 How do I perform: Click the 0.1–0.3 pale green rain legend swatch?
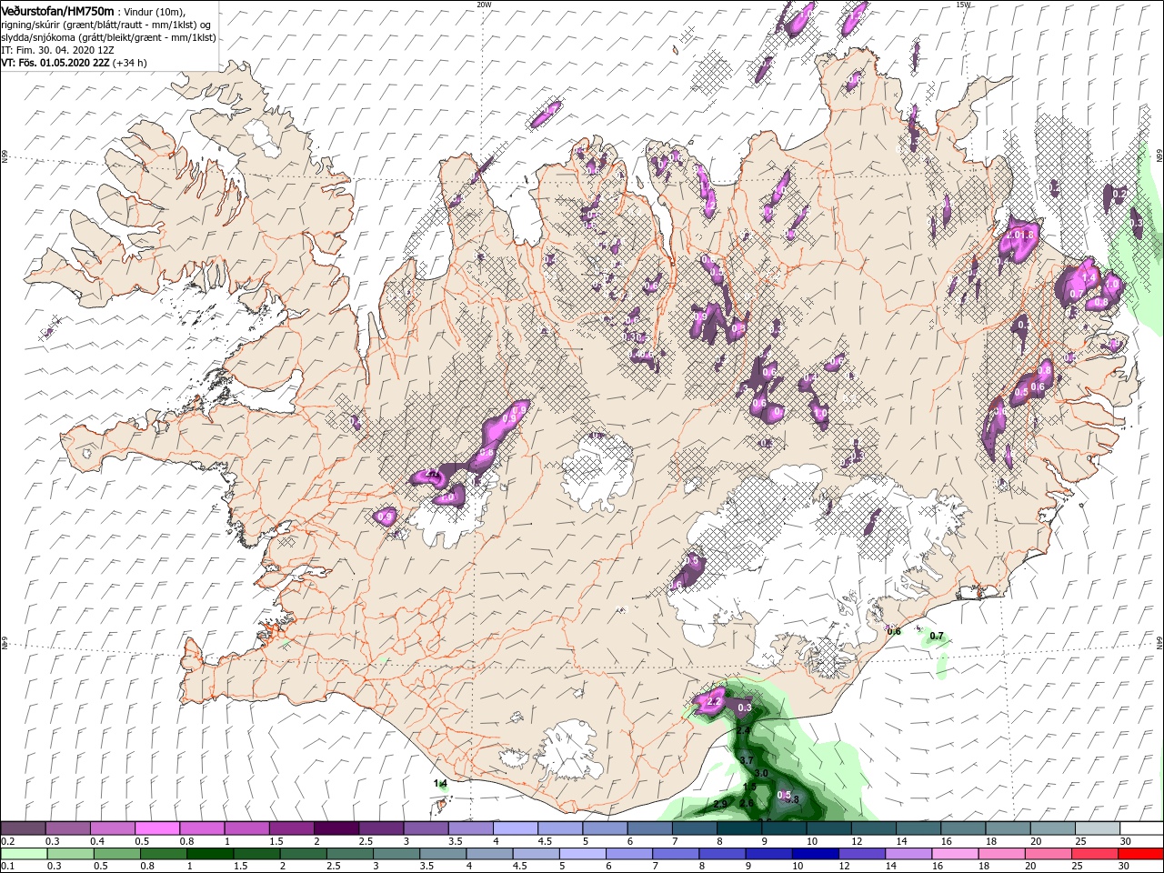[24, 854]
